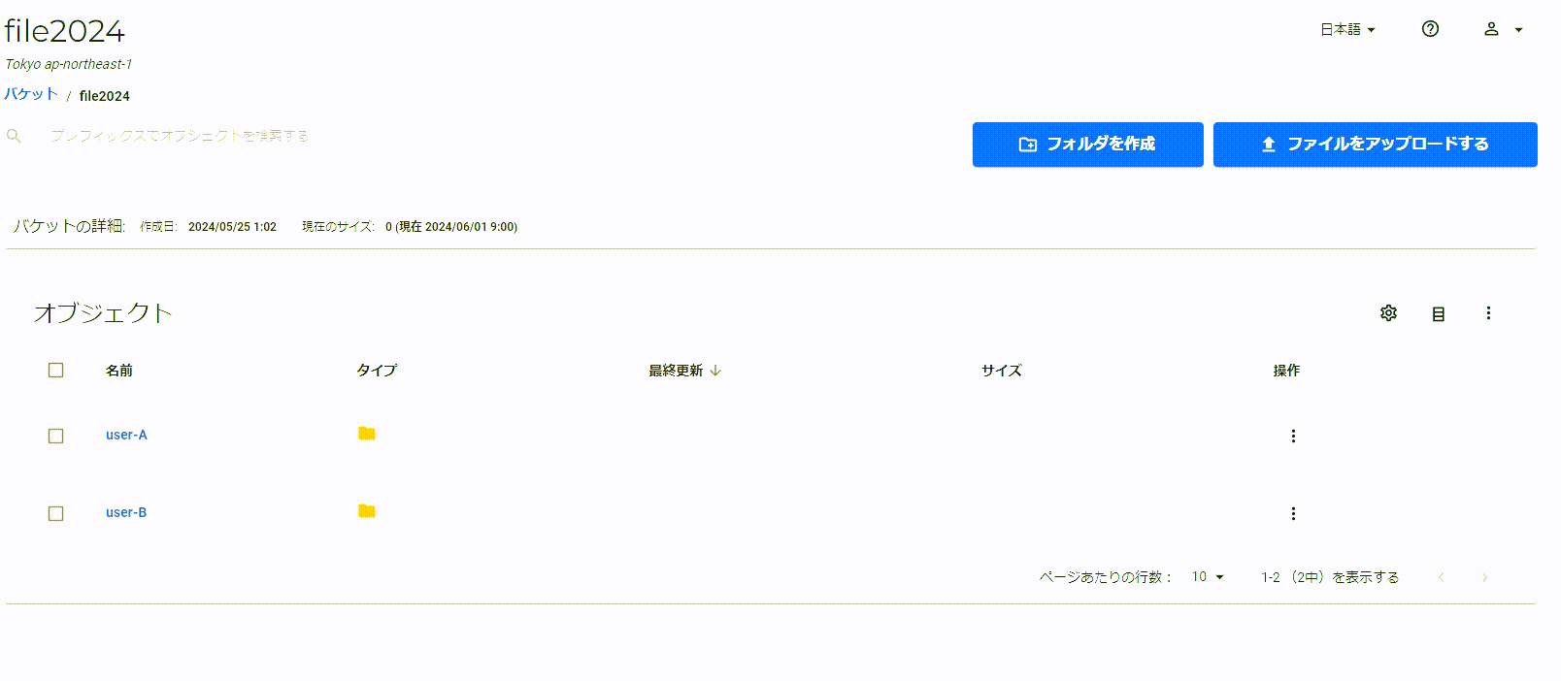The image size is (1561, 681).
Task: Open the user-B folder link
Action: click(126, 512)
